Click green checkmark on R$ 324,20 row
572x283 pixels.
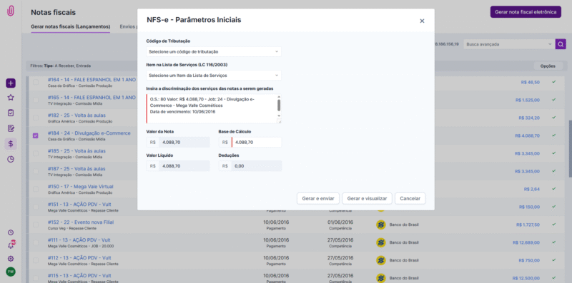point(553,118)
